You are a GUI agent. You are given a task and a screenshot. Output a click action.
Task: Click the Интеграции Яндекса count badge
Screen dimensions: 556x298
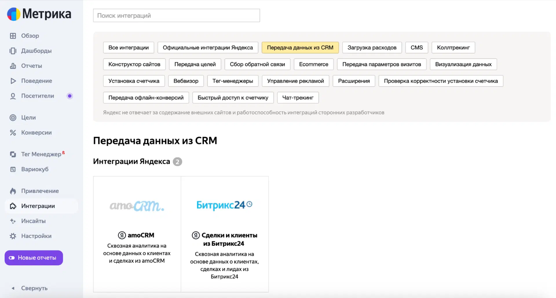(x=178, y=162)
